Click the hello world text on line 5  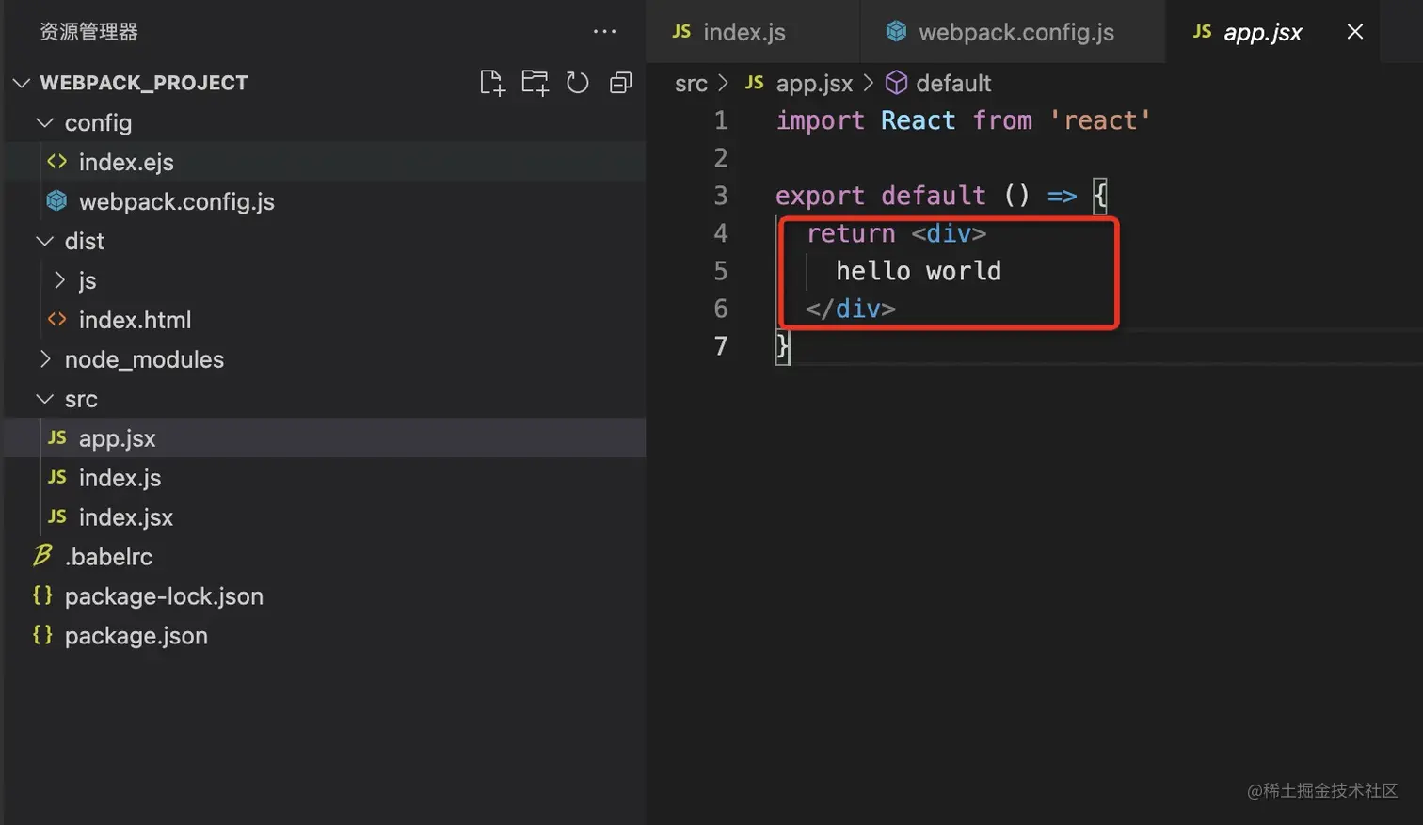coord(919,271)
